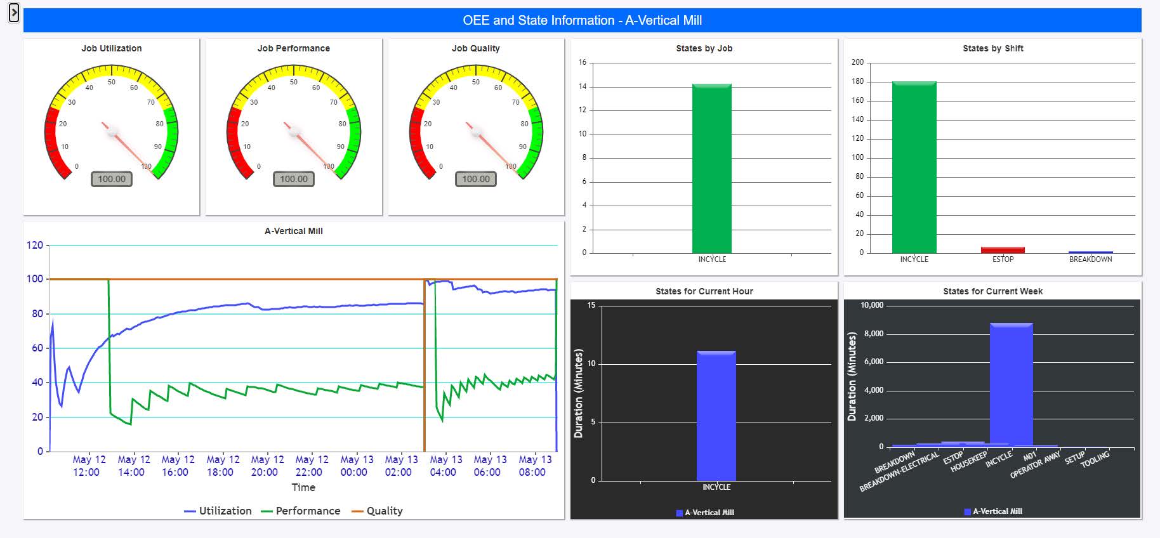
Task: Click the BREAKDOWN bar in States by Shift
Action: tap(1090, 252)
